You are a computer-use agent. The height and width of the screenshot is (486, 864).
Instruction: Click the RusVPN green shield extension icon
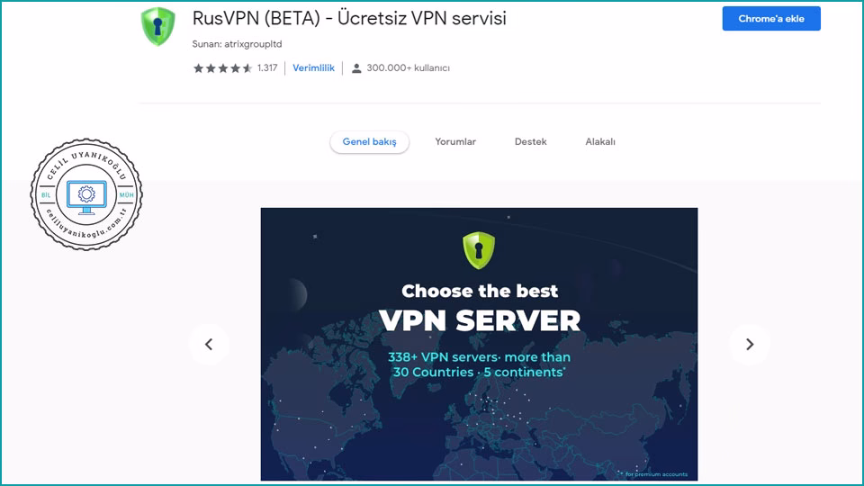[x=158, y=26]
